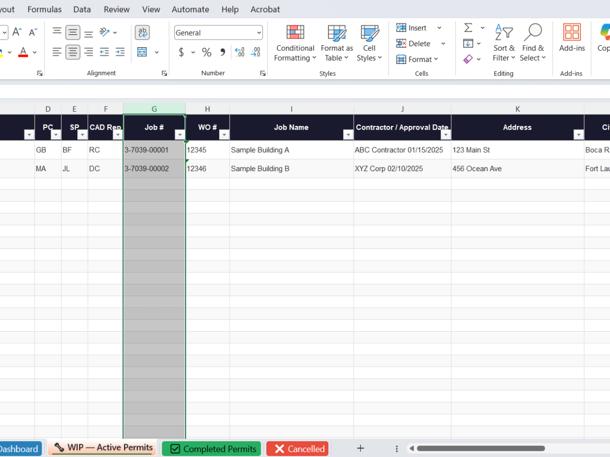Expand Insert dropdown arrow
610x457 pixels.
pos(439,28)
